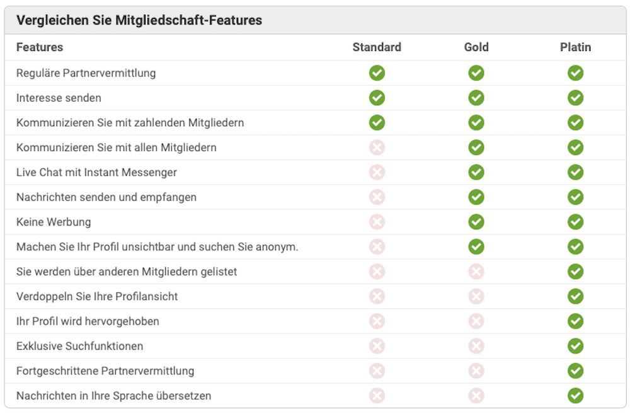Click Standard cross for Keine Werbung
This screenshot has height=414, width=630.
(377, 222)
